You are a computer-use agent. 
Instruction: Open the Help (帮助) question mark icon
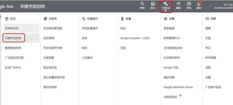click(189, 4)
